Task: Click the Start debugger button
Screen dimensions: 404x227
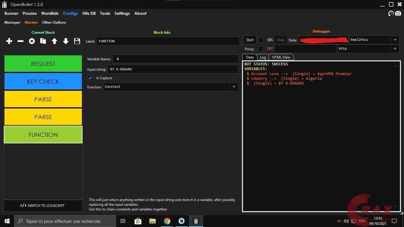Action: (x=250, y=40)
